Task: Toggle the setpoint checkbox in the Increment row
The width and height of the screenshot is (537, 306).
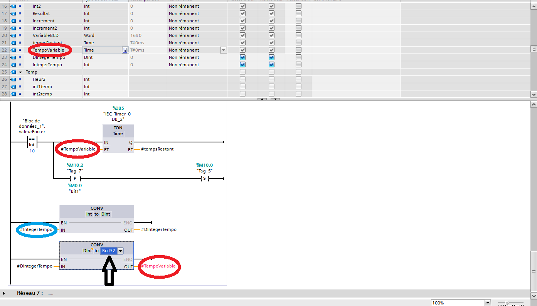Action: click(298, 21)
